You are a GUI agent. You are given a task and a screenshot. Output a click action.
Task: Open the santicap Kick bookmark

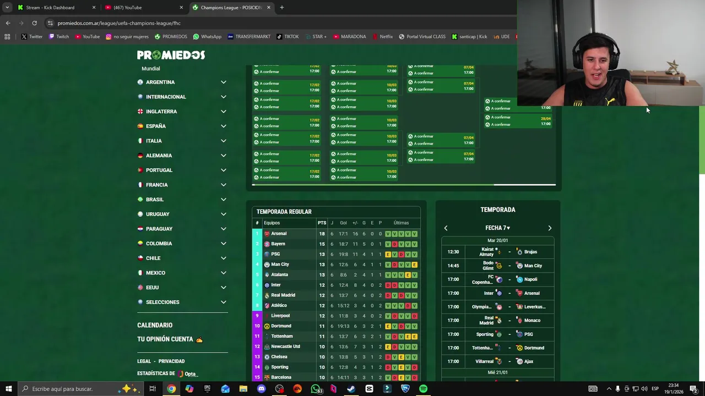click(469, 37)
